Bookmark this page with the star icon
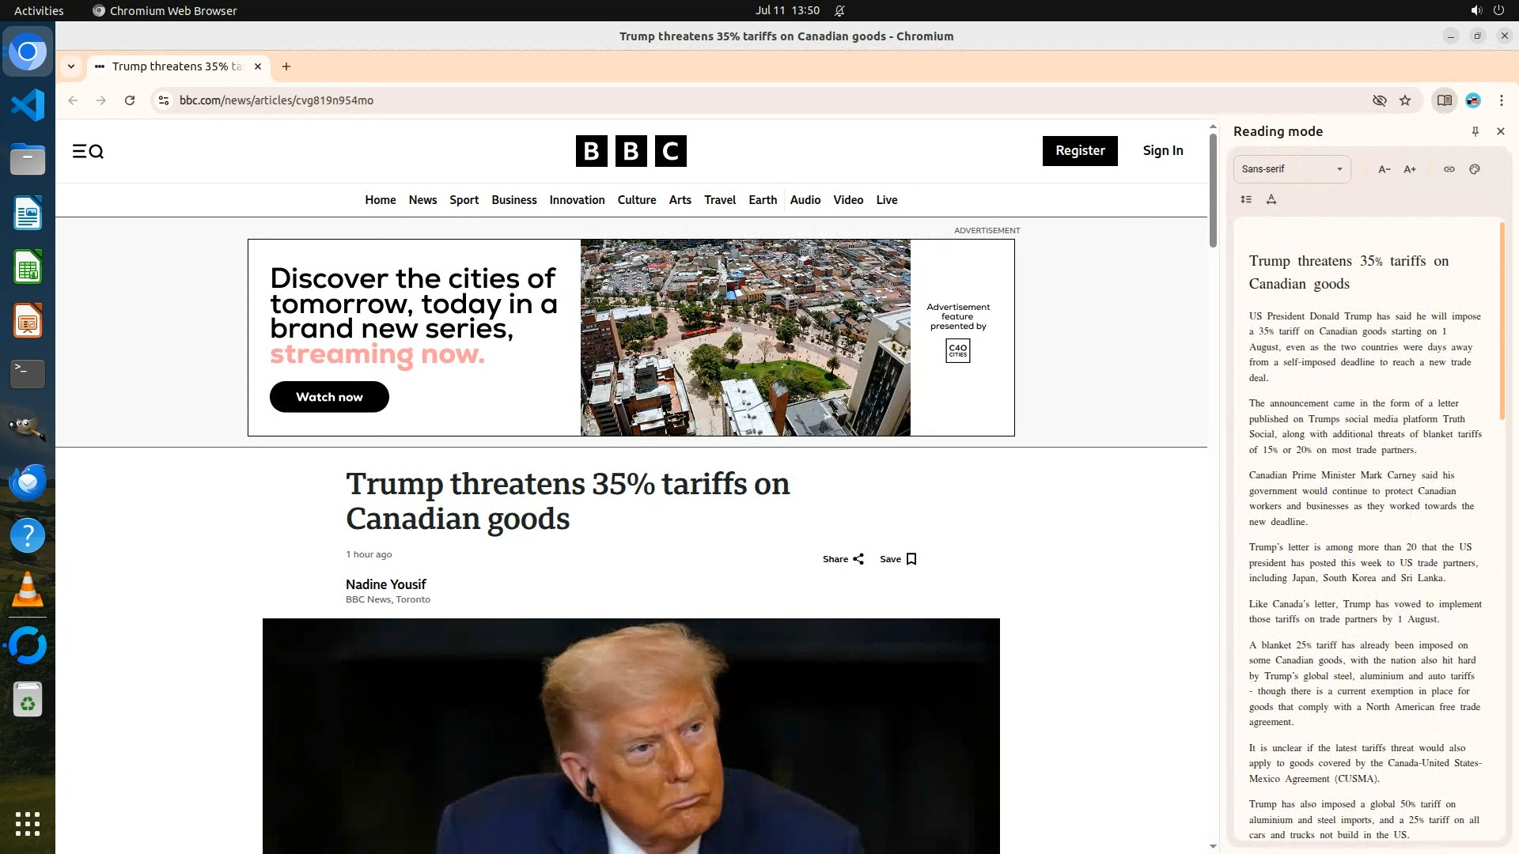The width and height of the screenshot is (1519, 854). [1405, 100]
